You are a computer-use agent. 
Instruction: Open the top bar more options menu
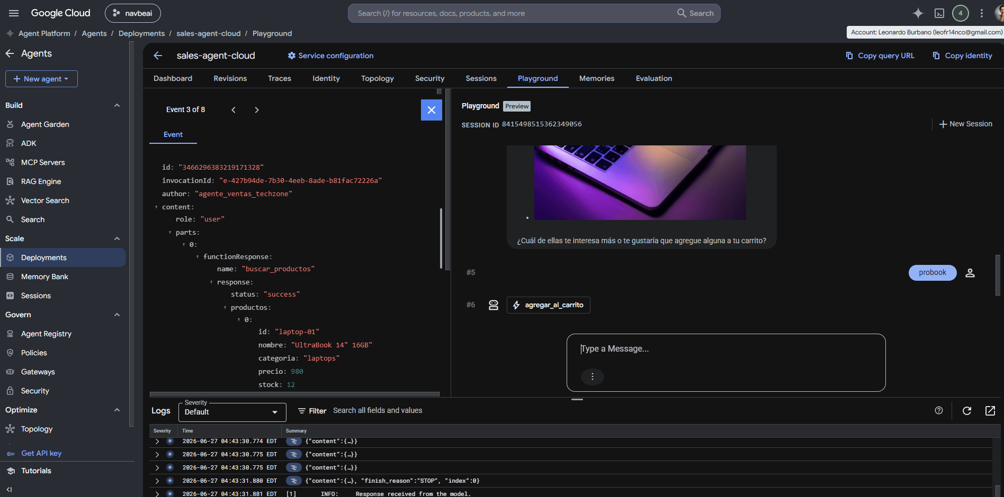click(982, 13)
